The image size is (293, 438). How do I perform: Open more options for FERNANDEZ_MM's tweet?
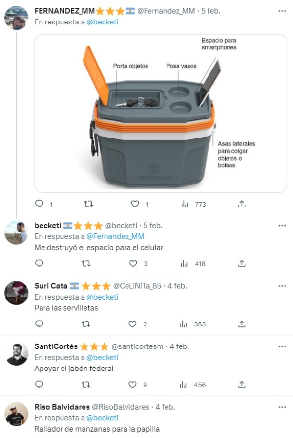point(282,11)
